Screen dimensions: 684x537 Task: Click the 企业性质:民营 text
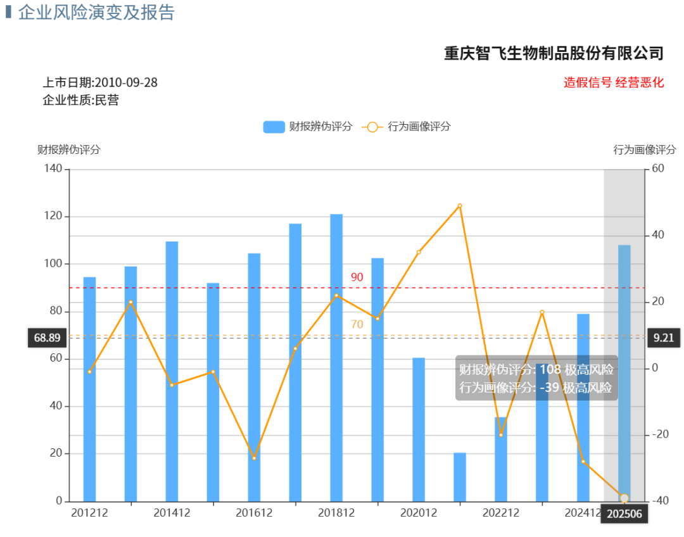click(80, 100)
